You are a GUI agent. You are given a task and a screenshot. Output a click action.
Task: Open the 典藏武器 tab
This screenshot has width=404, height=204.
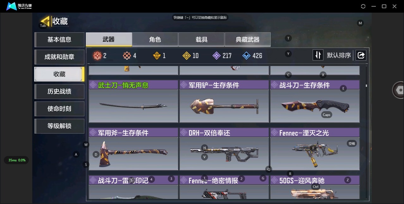click(x=248, y=39)
